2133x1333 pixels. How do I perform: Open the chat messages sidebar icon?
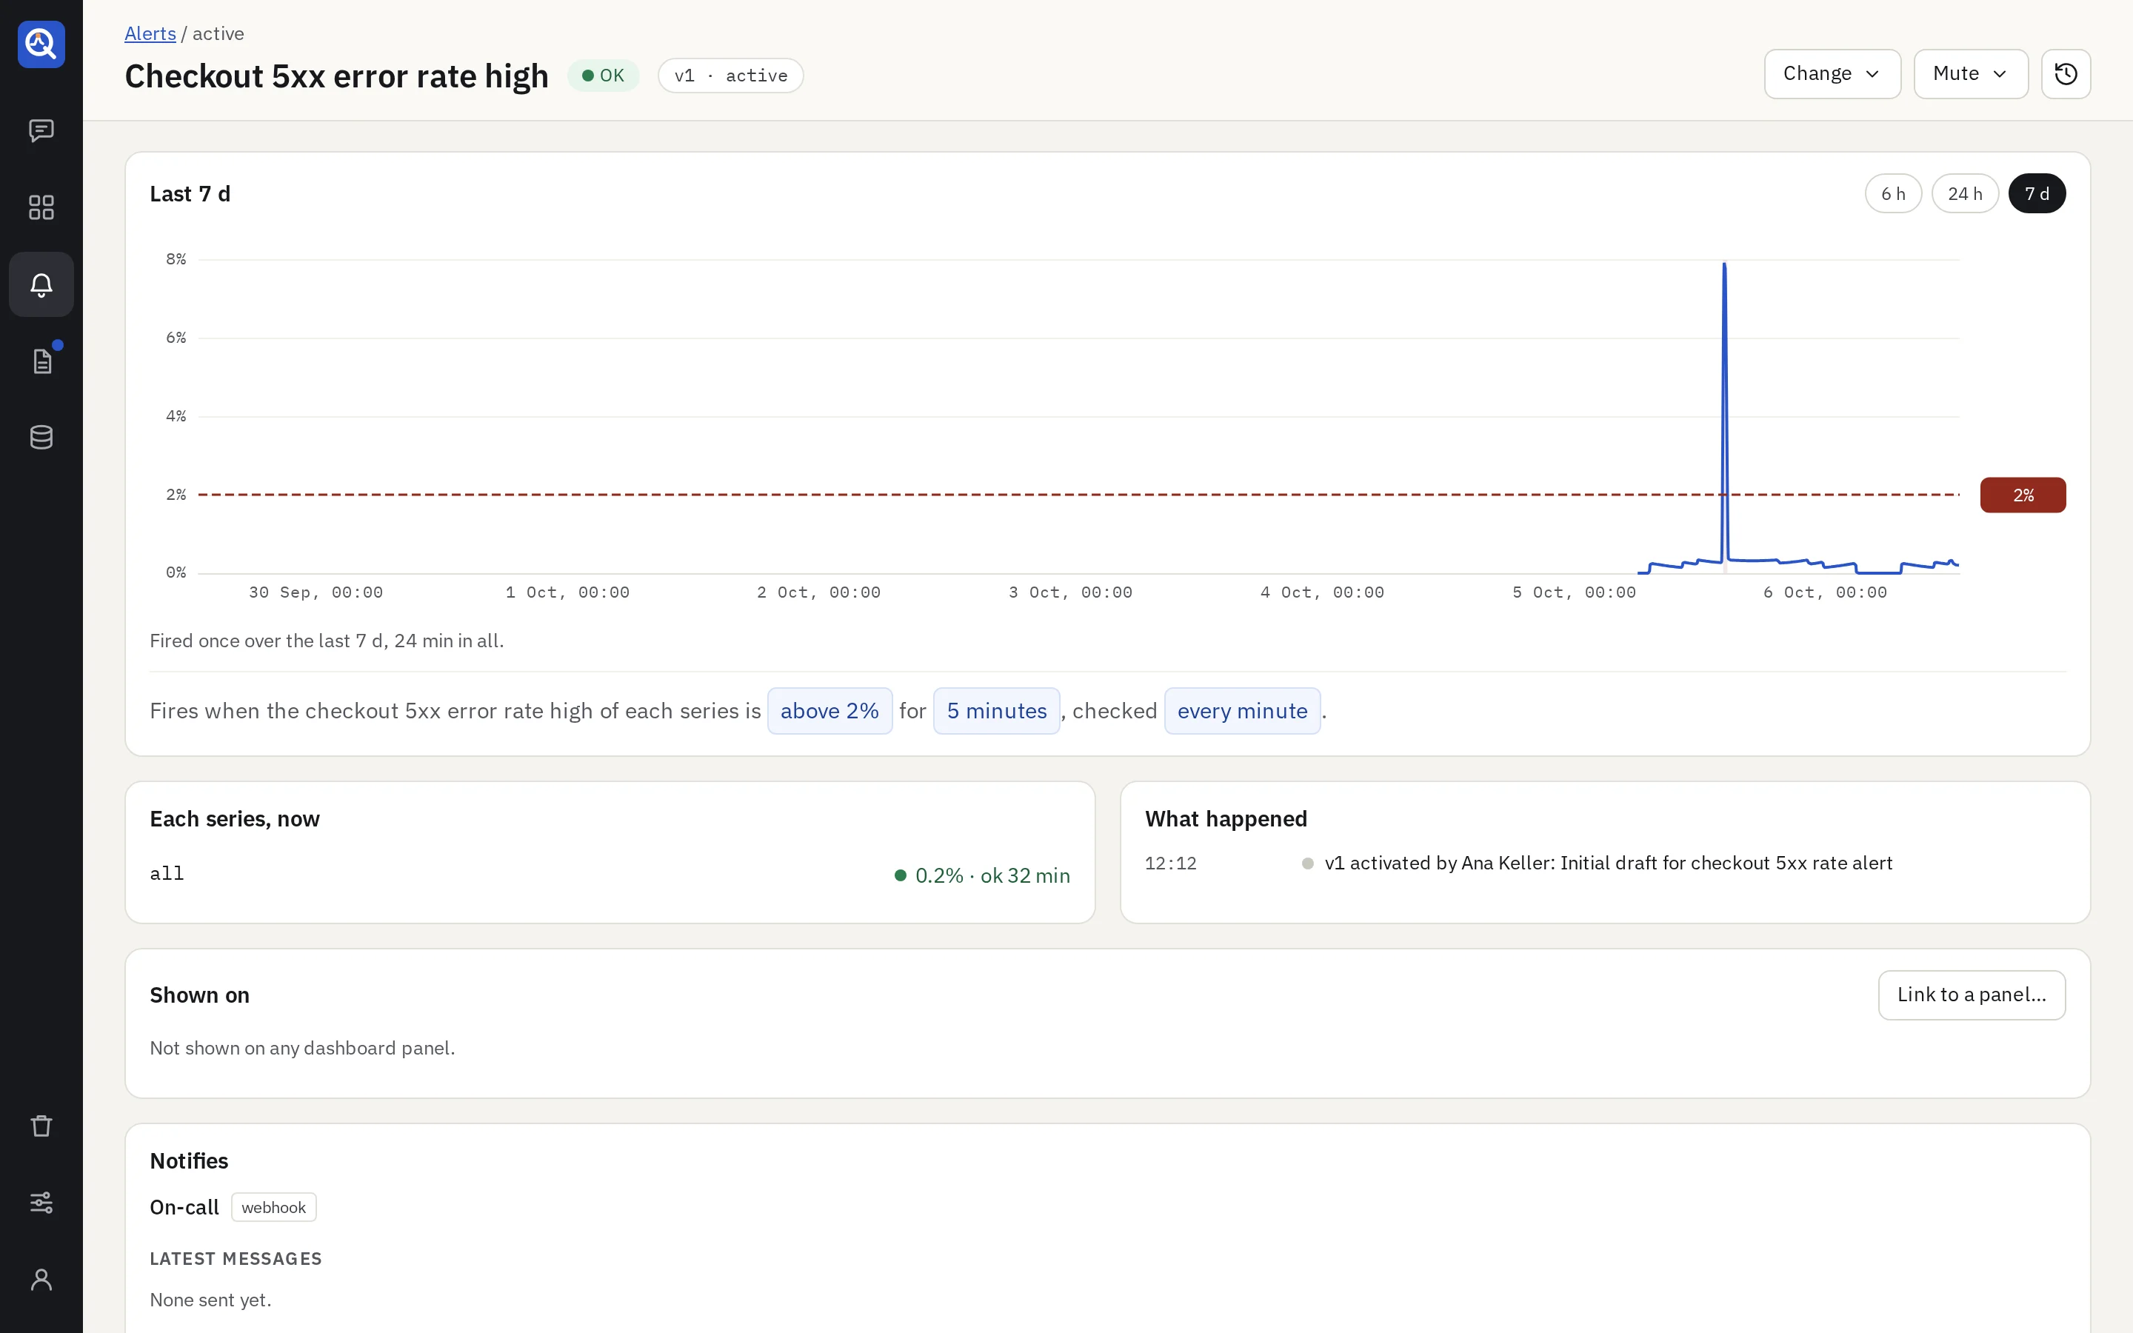tap(41, 131)
